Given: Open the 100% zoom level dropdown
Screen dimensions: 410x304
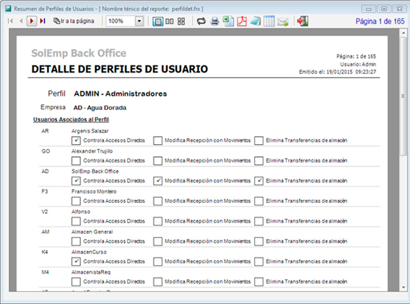Looking at the screenshot, I should pyautogui.click(x=139, y=21).
